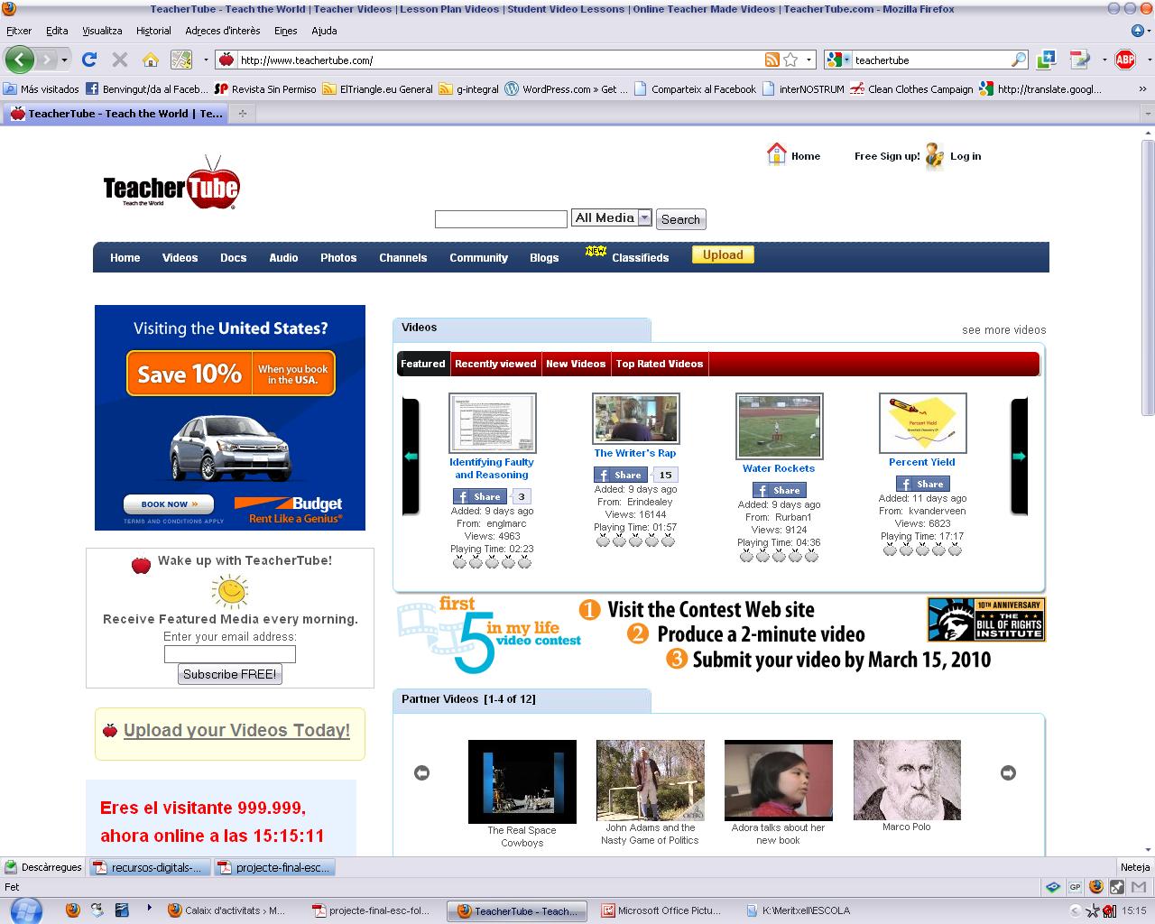Click the site search text field
Screen dimensions: 1155x924
pos(501,219)
